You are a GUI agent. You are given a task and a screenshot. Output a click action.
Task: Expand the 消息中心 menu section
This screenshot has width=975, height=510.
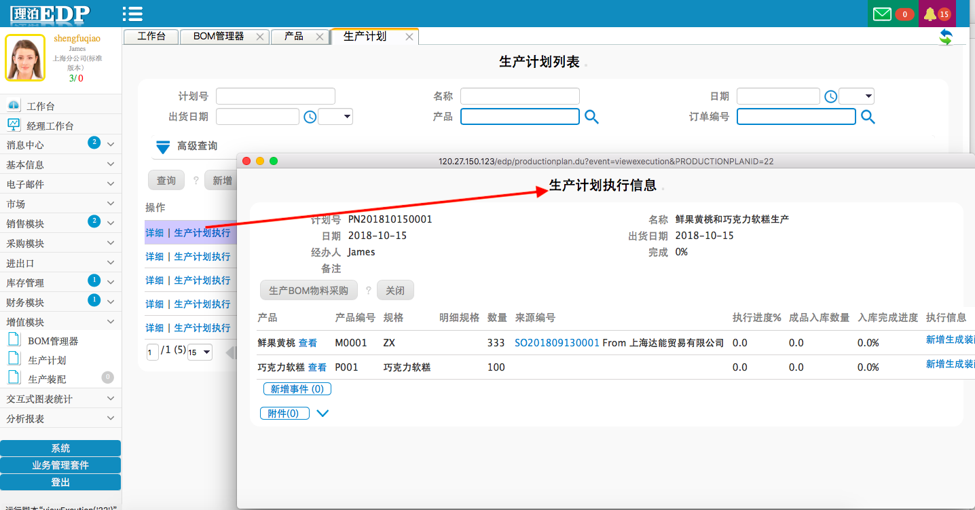coord(111,145)
